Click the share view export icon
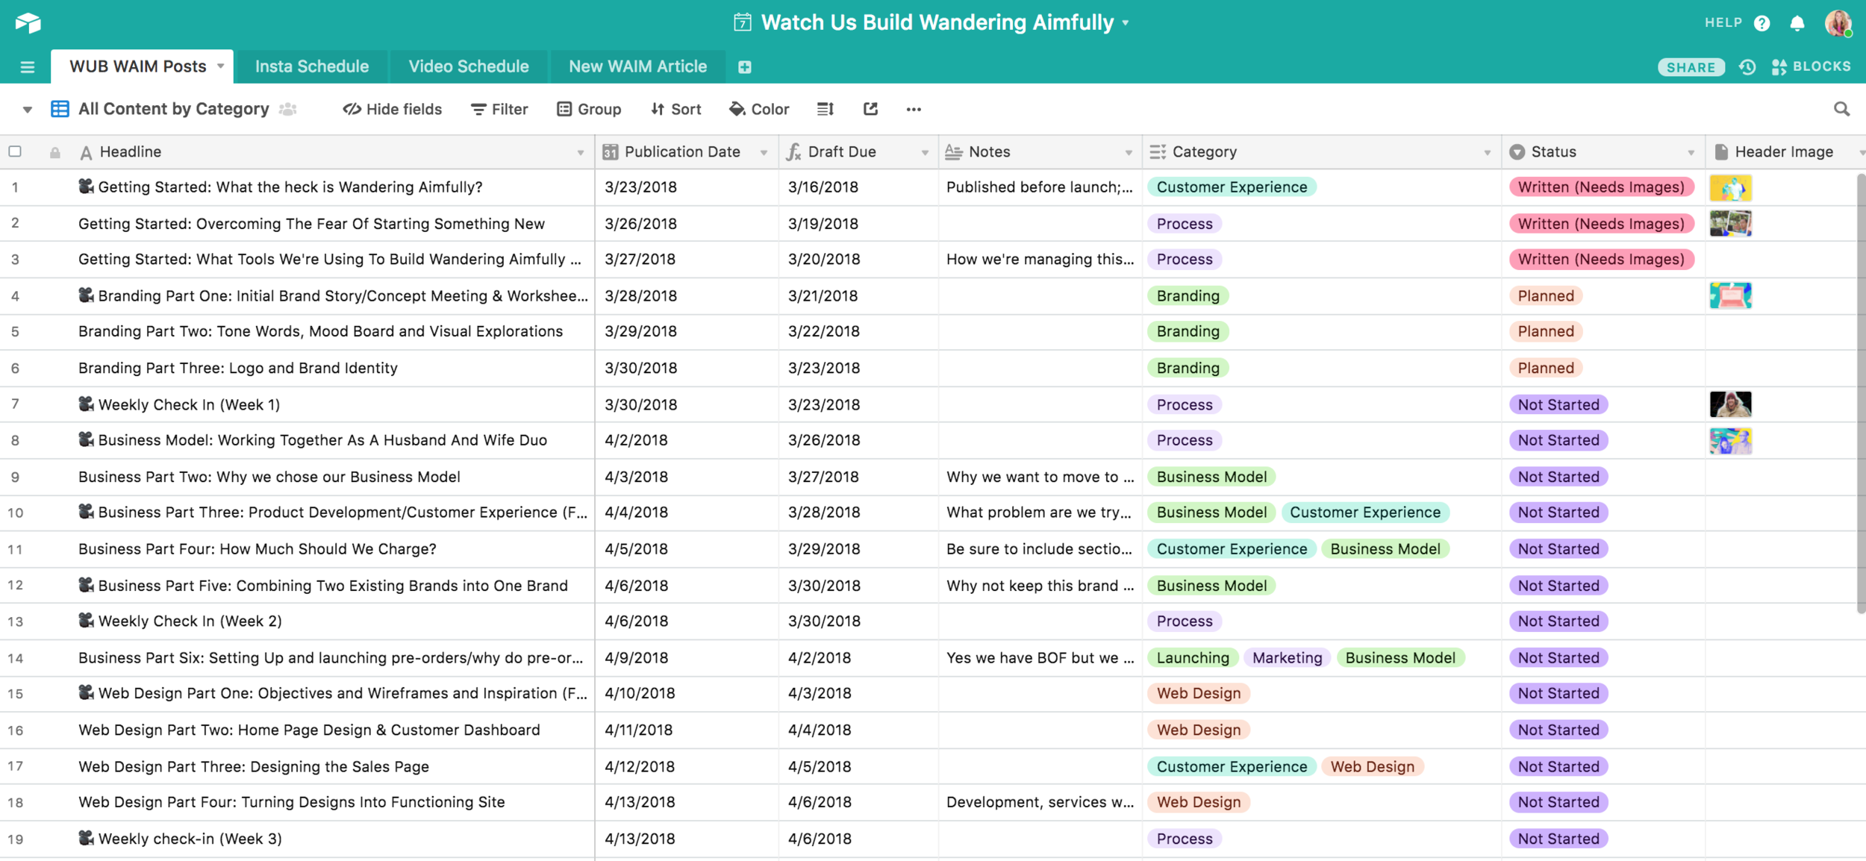 (870, 110)
